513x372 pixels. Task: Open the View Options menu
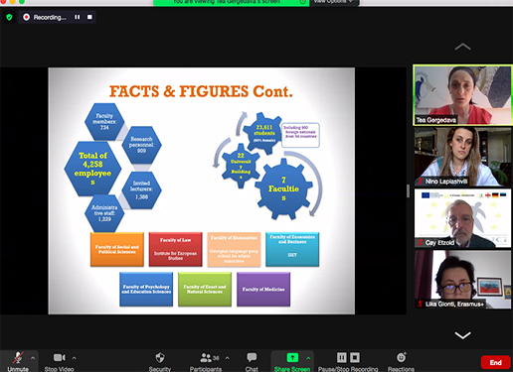(333, 2)
